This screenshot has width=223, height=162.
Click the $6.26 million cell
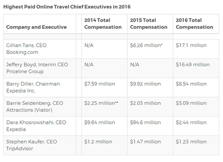point(150,49)
